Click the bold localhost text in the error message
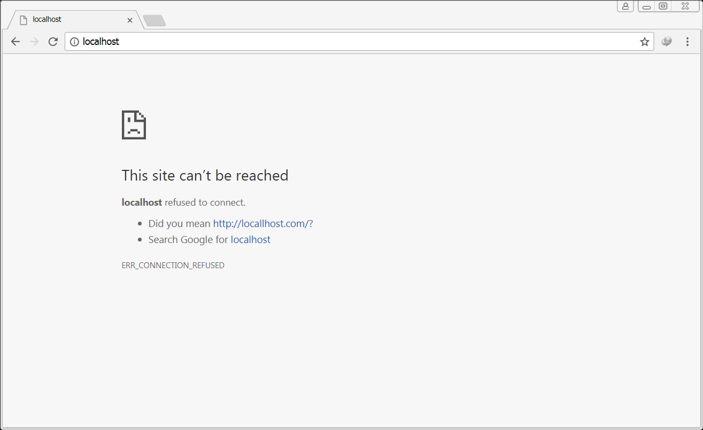Image resolution: width=703 pixels, height=430 pixels. [x=141, y=202]
